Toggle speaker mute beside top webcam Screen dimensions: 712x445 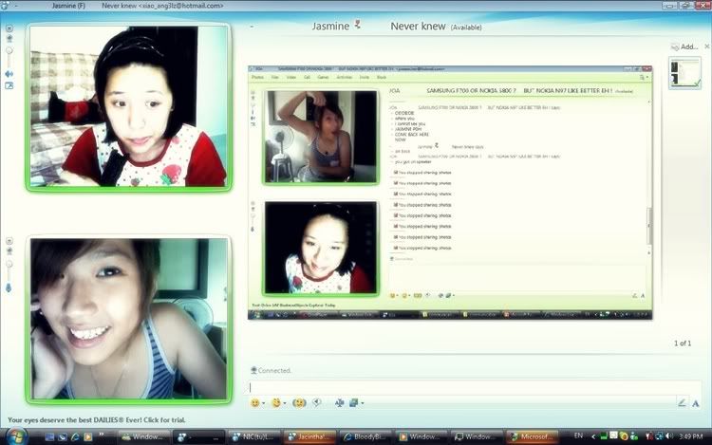point(9,73)
